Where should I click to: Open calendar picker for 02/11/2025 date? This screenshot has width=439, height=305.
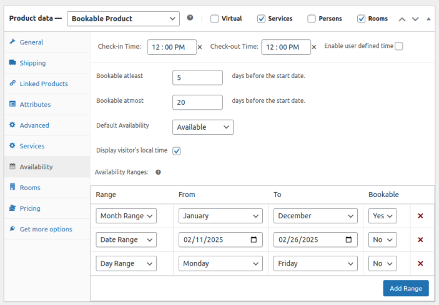coord(253,240)
